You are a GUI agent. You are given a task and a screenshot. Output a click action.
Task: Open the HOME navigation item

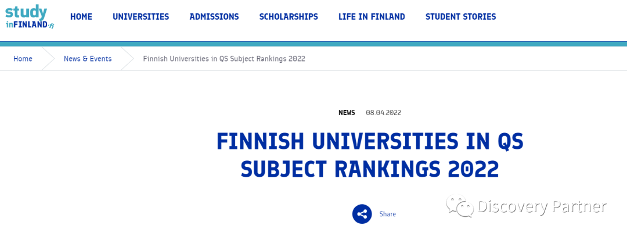coord(81,17)
